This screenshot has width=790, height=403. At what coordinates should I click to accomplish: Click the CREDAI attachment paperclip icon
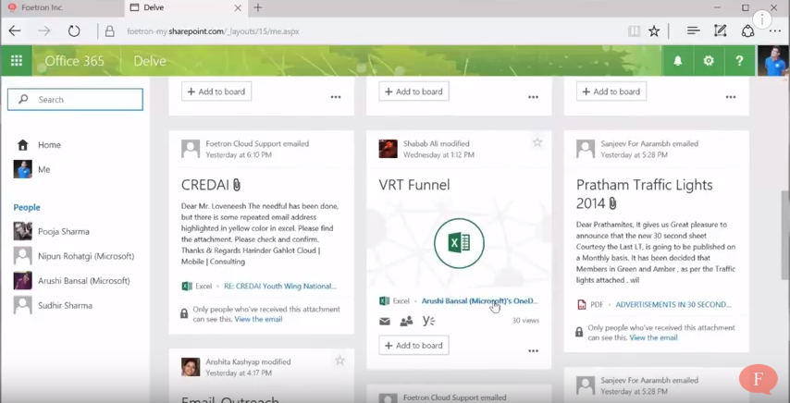click(x=236, y=185)
